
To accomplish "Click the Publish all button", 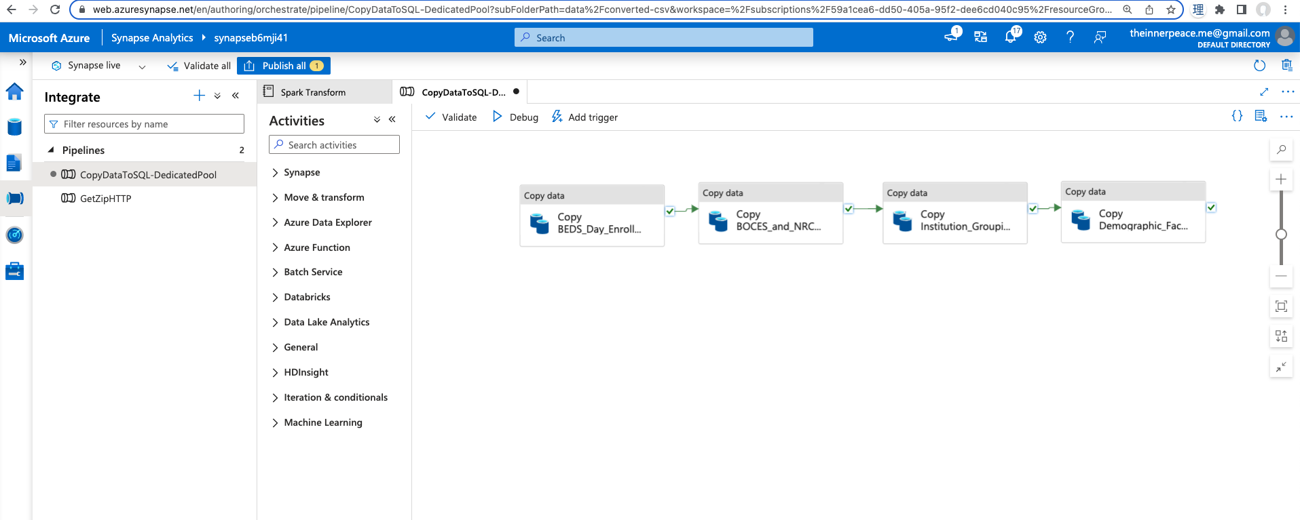I will pos(284,66).
